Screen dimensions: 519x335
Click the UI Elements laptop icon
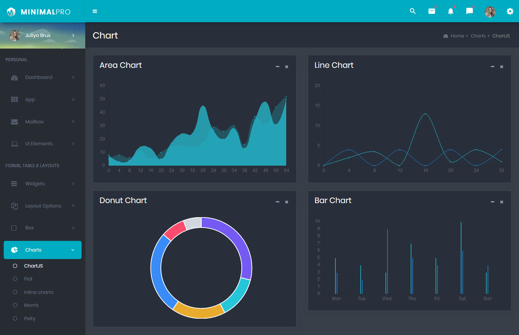[14, 144]
